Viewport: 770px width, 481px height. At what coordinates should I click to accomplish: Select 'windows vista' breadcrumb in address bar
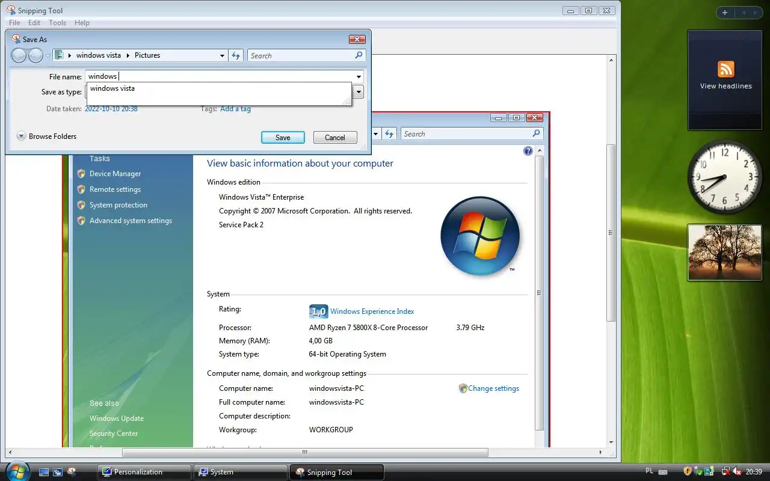pos(99,55)
